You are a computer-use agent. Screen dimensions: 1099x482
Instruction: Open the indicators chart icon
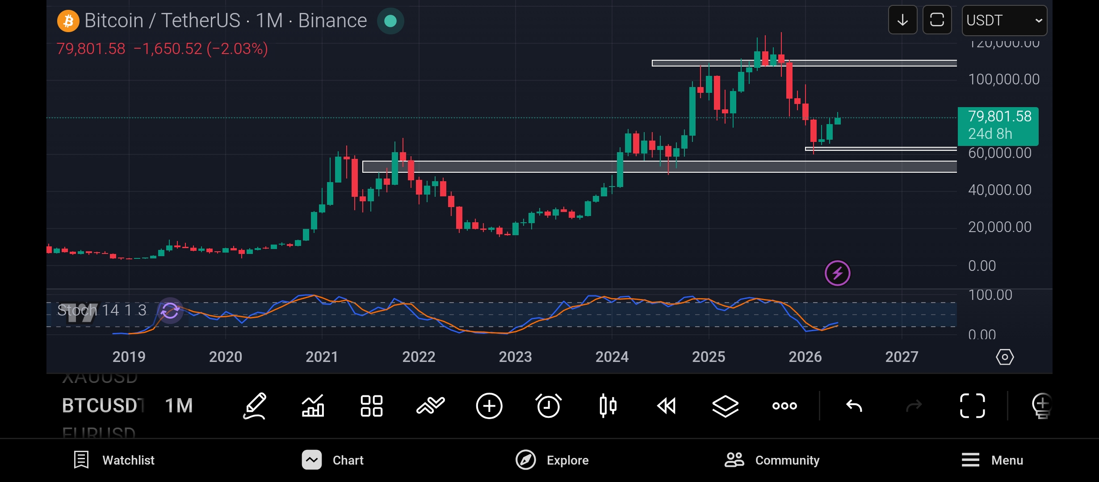[313, 406]
